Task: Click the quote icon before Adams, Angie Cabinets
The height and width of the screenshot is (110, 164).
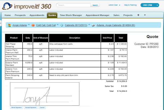Action: point(93,25)
